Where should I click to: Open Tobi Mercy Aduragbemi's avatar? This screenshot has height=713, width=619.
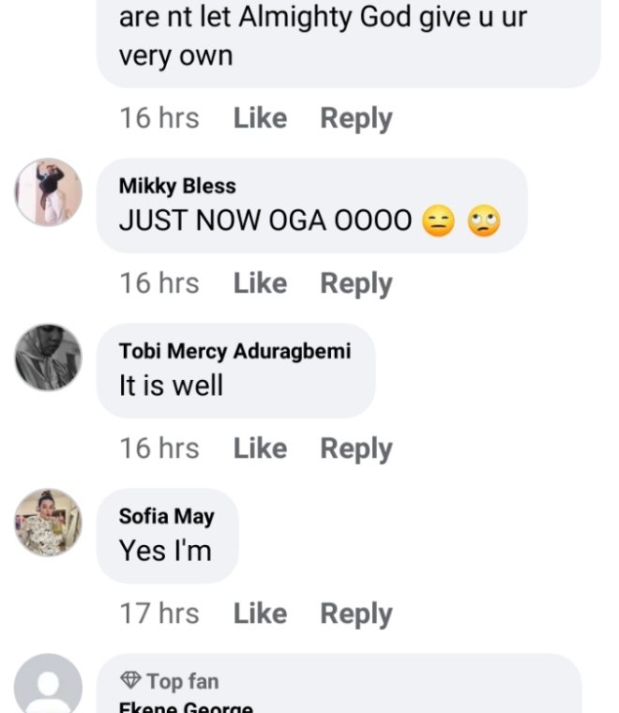click(x=48, y=357)
